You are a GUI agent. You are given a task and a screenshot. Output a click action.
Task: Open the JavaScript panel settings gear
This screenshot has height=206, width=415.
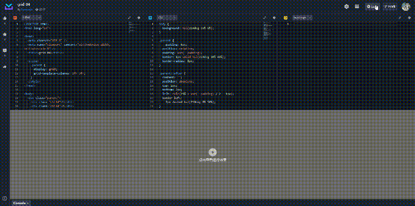[x=410, y=18]
